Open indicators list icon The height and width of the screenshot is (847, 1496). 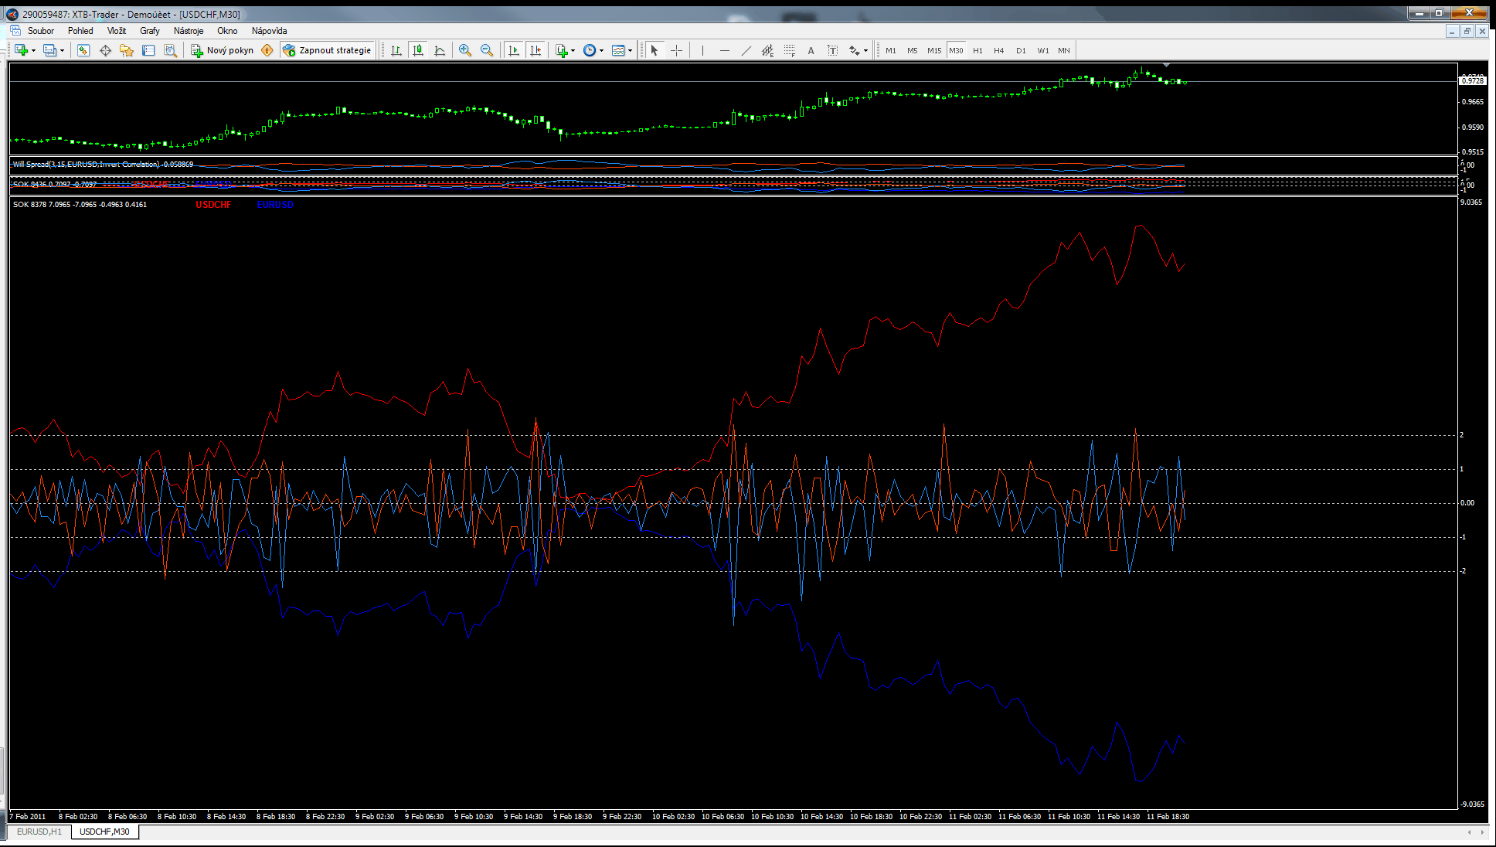coord(562,50)
